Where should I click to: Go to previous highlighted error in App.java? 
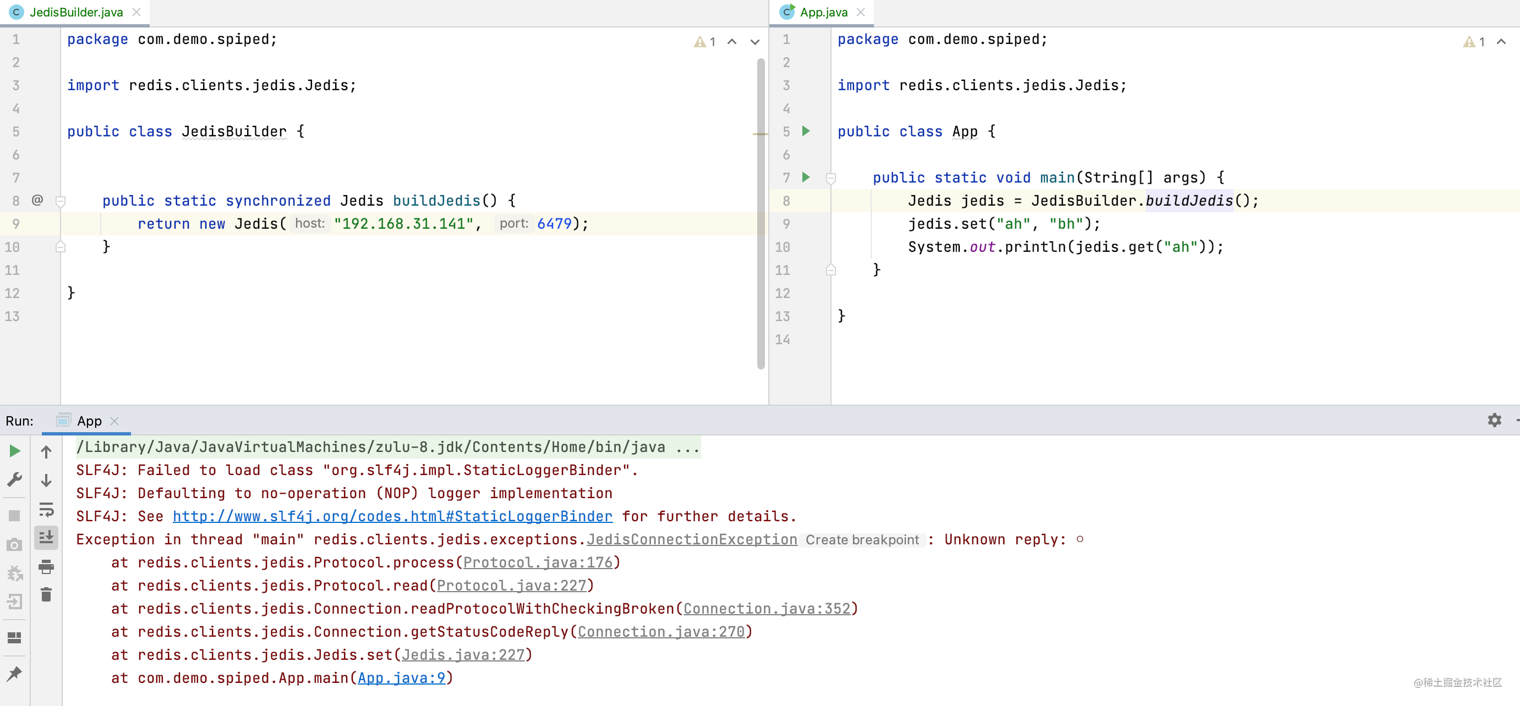[x=1501, y=42]
